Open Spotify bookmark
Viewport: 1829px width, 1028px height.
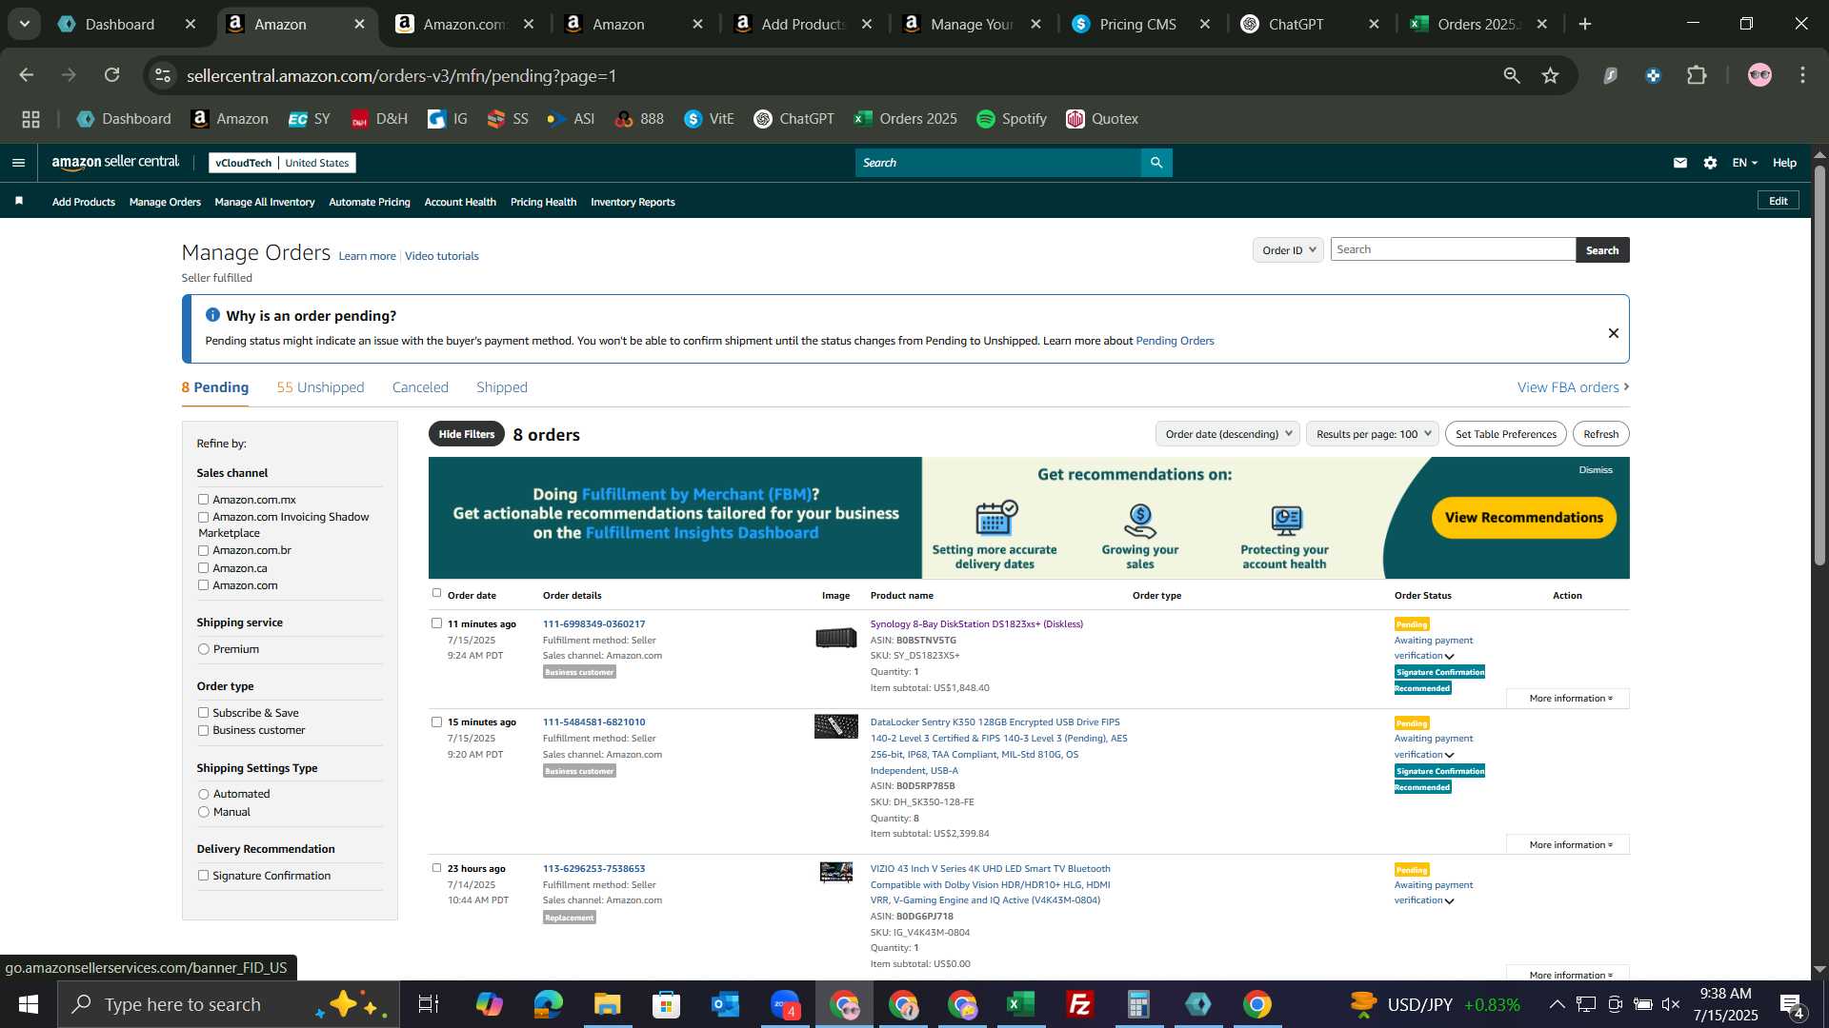click(x=1012, y=119)
